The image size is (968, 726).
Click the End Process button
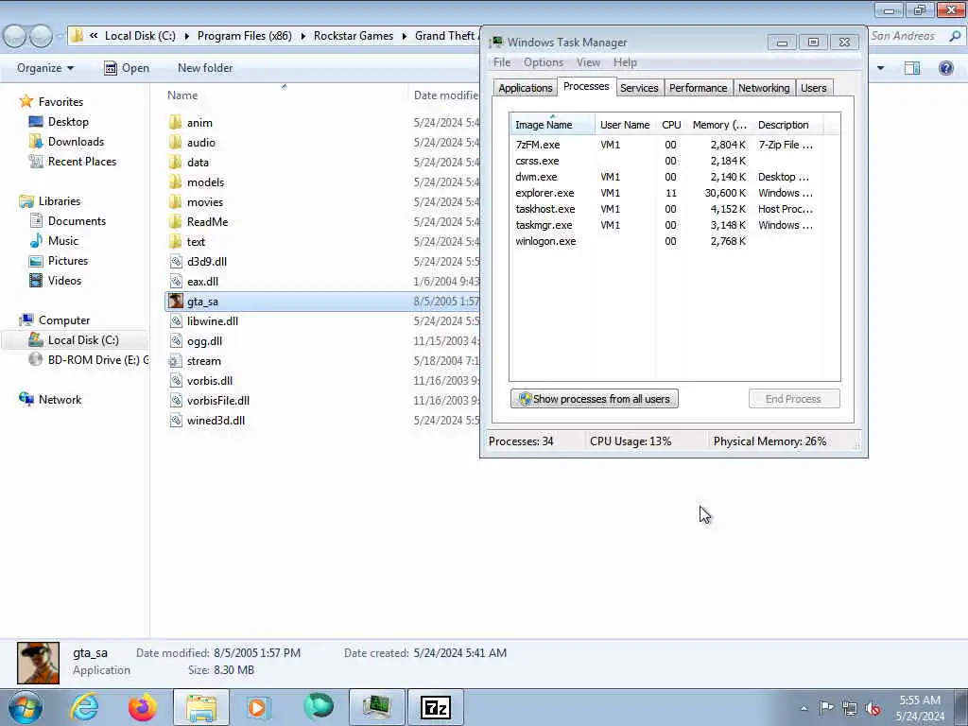793,399
